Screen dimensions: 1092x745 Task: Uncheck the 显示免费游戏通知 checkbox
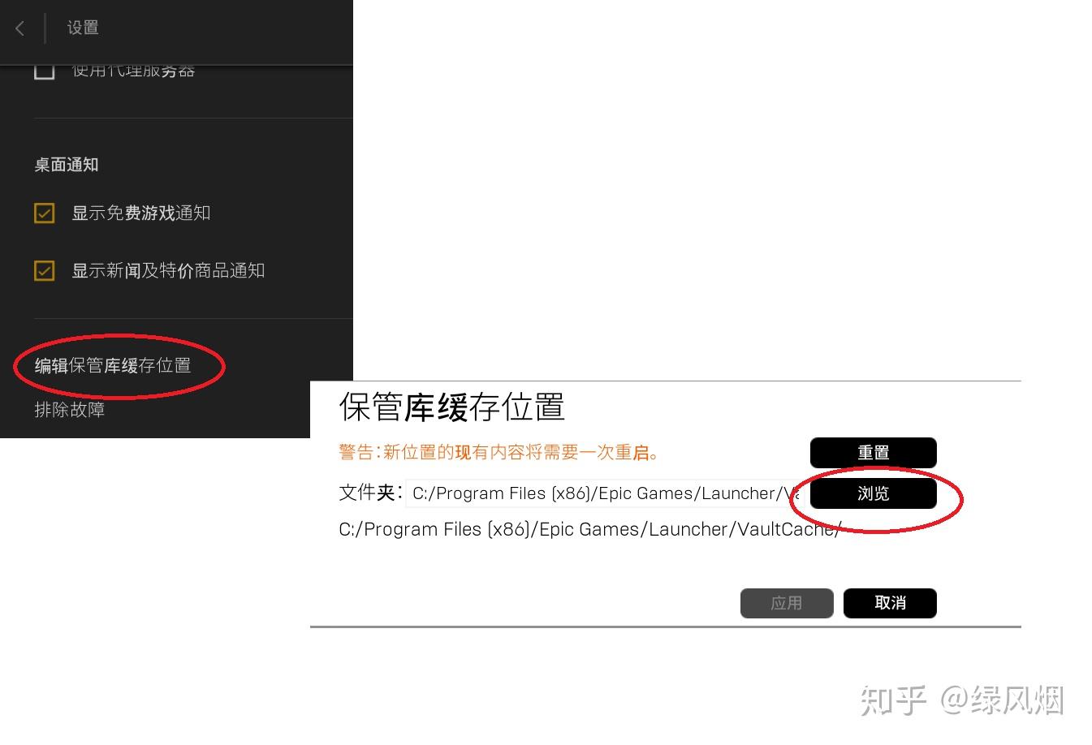[x=44, y=213]
